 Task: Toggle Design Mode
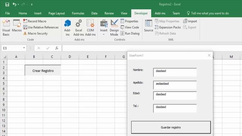114,28
